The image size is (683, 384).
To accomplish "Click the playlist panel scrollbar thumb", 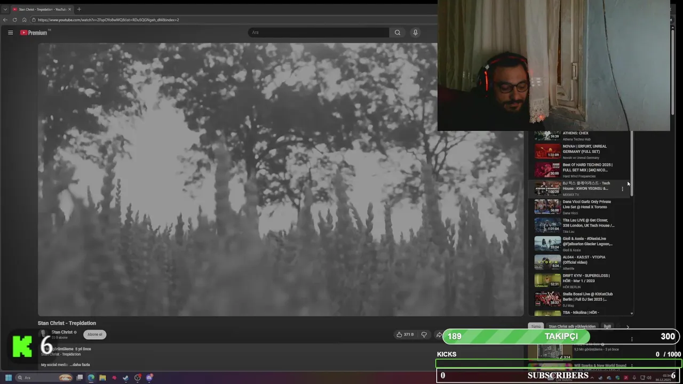I will click(632, 164).
